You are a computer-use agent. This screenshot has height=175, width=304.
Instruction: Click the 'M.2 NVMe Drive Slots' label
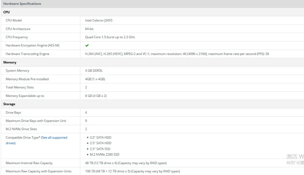21,129
